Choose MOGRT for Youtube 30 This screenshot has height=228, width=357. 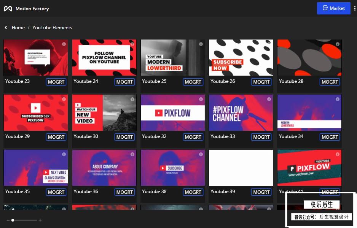click(124, 137)
